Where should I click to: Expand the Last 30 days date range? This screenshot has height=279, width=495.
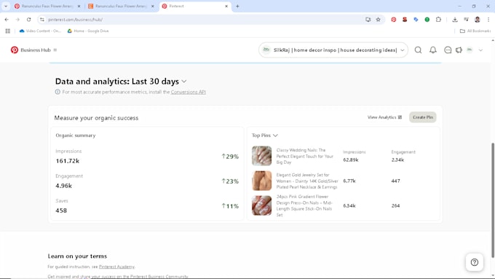pos(184,81)
